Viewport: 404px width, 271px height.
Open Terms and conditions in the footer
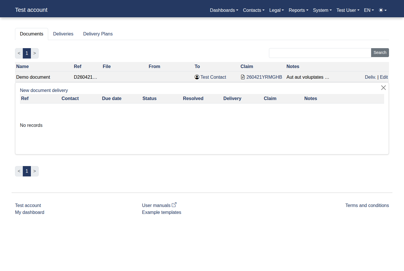[x=367, y=205]
